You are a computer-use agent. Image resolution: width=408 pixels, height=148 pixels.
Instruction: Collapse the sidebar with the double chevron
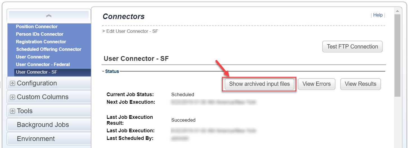point(49,16)
